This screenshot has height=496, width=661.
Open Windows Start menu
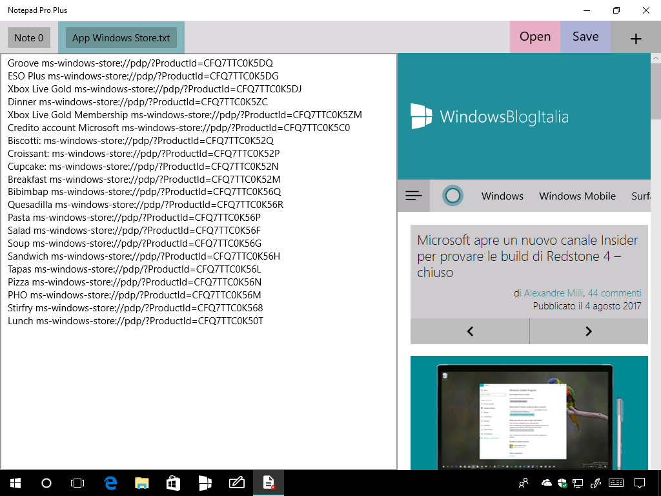coord(15,483)
